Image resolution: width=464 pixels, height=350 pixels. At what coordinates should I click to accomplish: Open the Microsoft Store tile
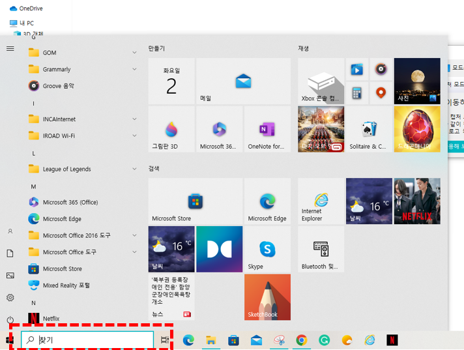(x=196, y=201)
